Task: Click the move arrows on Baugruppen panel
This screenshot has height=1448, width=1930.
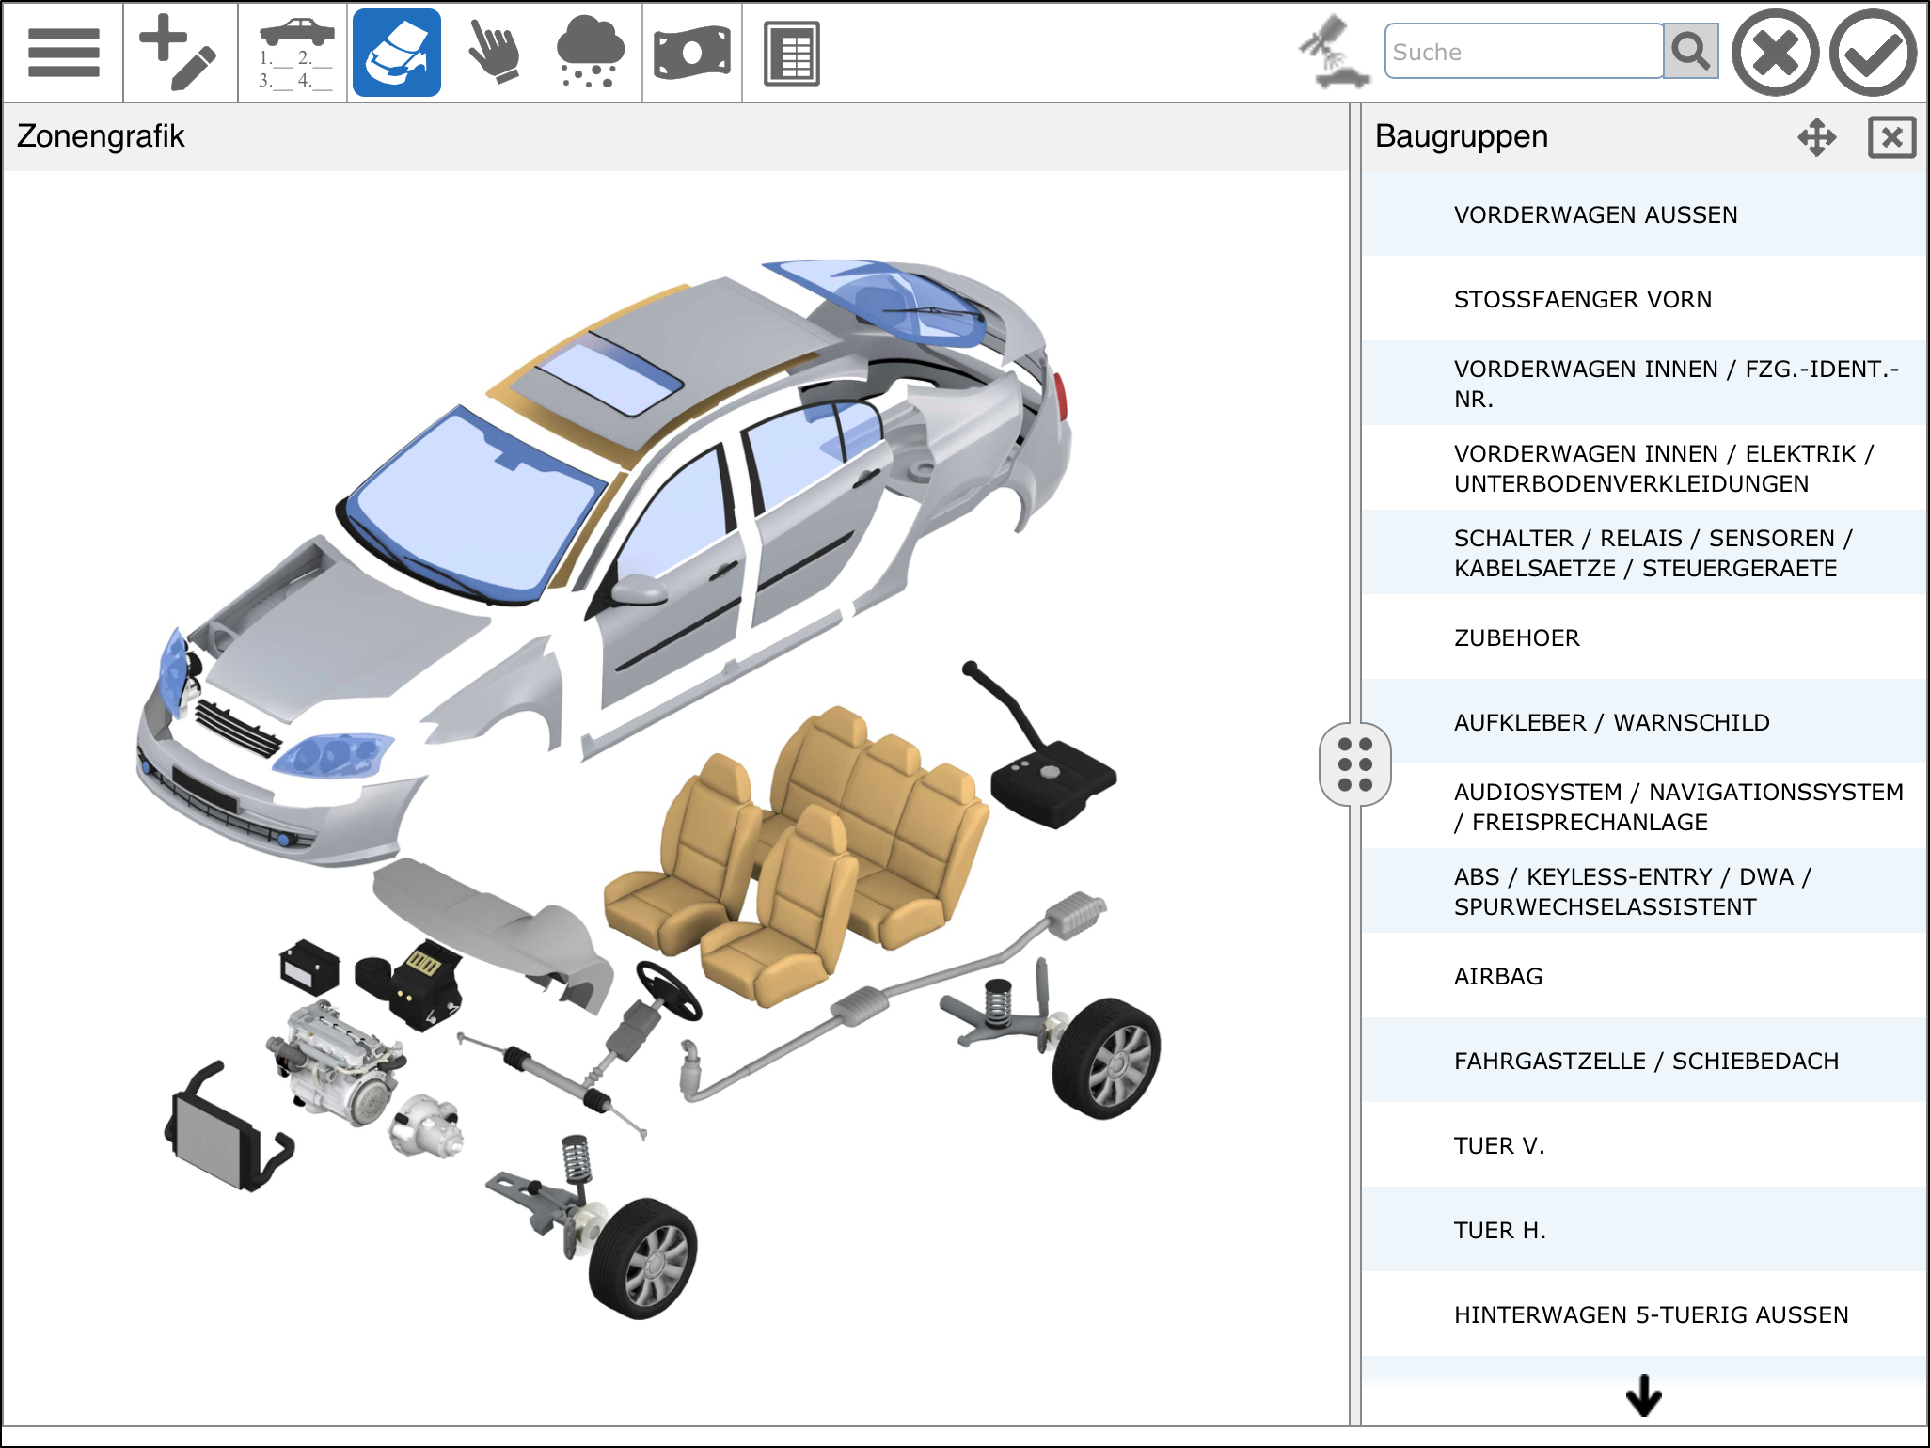Action: click(1816, 137)
